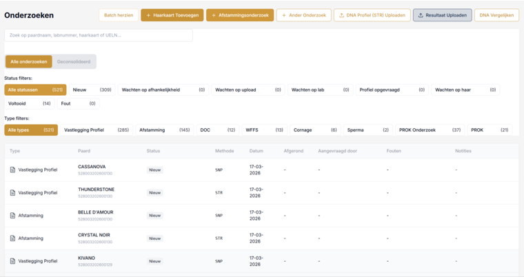Click upload icon on DNA Profiel (STR) Uploaden
This screenshot has height=277, width=524.
pyautogui.click(x=341, y=15)
